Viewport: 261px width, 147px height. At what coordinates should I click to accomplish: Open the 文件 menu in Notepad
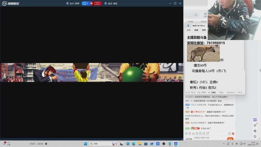point(189,30)
